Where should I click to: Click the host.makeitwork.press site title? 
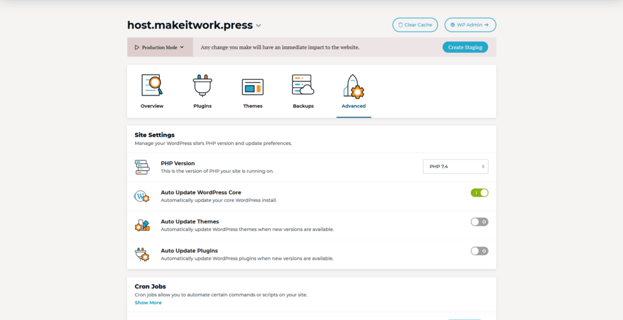(x=190, y=25)
